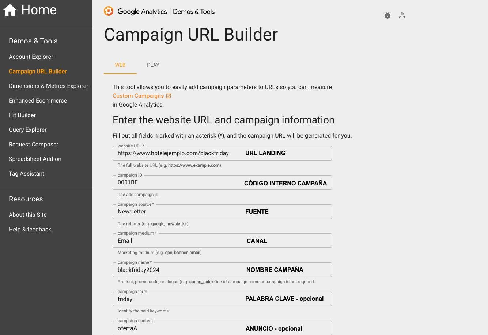Open the Account Explorer tool
Viewport: 488px width, 335px height.
[x=31, y=57]
